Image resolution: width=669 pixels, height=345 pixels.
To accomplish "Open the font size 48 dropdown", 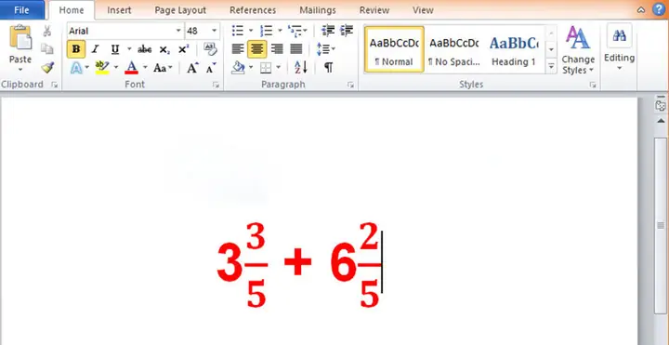I will coord(215,31).
